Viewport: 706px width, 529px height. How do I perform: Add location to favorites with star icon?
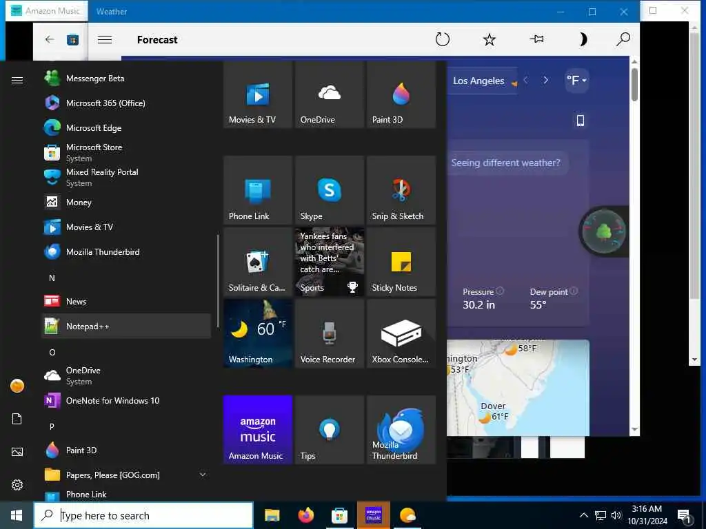[490, 39]
